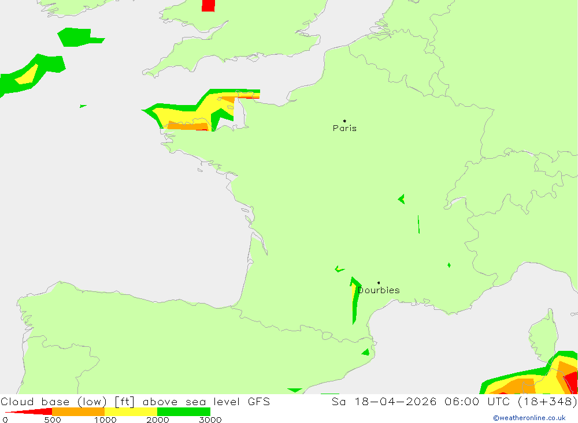This screenshot has height=423, width=578.
Task: Click the '(18+348)' forecast run text
Action: pos(547,401)
